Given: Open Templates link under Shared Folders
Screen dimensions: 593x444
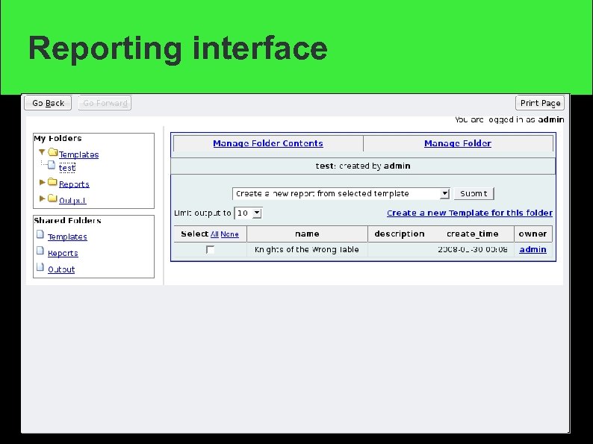Looking at the screenshot, I should pyautogui.click(x=67, y=237).
